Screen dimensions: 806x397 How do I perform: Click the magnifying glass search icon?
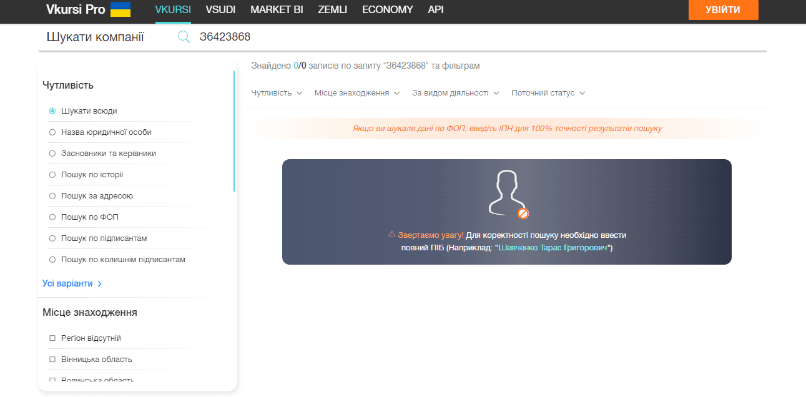coord(184,37)
